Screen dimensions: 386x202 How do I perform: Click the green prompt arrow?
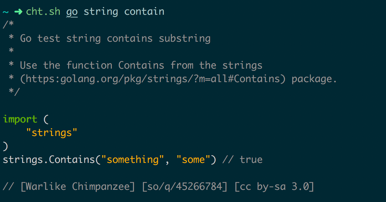click(18, 12)
